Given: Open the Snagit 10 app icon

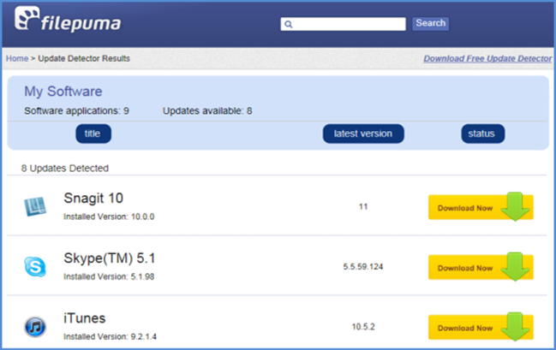Looking at the screenshot, I should tap(35, 206).
